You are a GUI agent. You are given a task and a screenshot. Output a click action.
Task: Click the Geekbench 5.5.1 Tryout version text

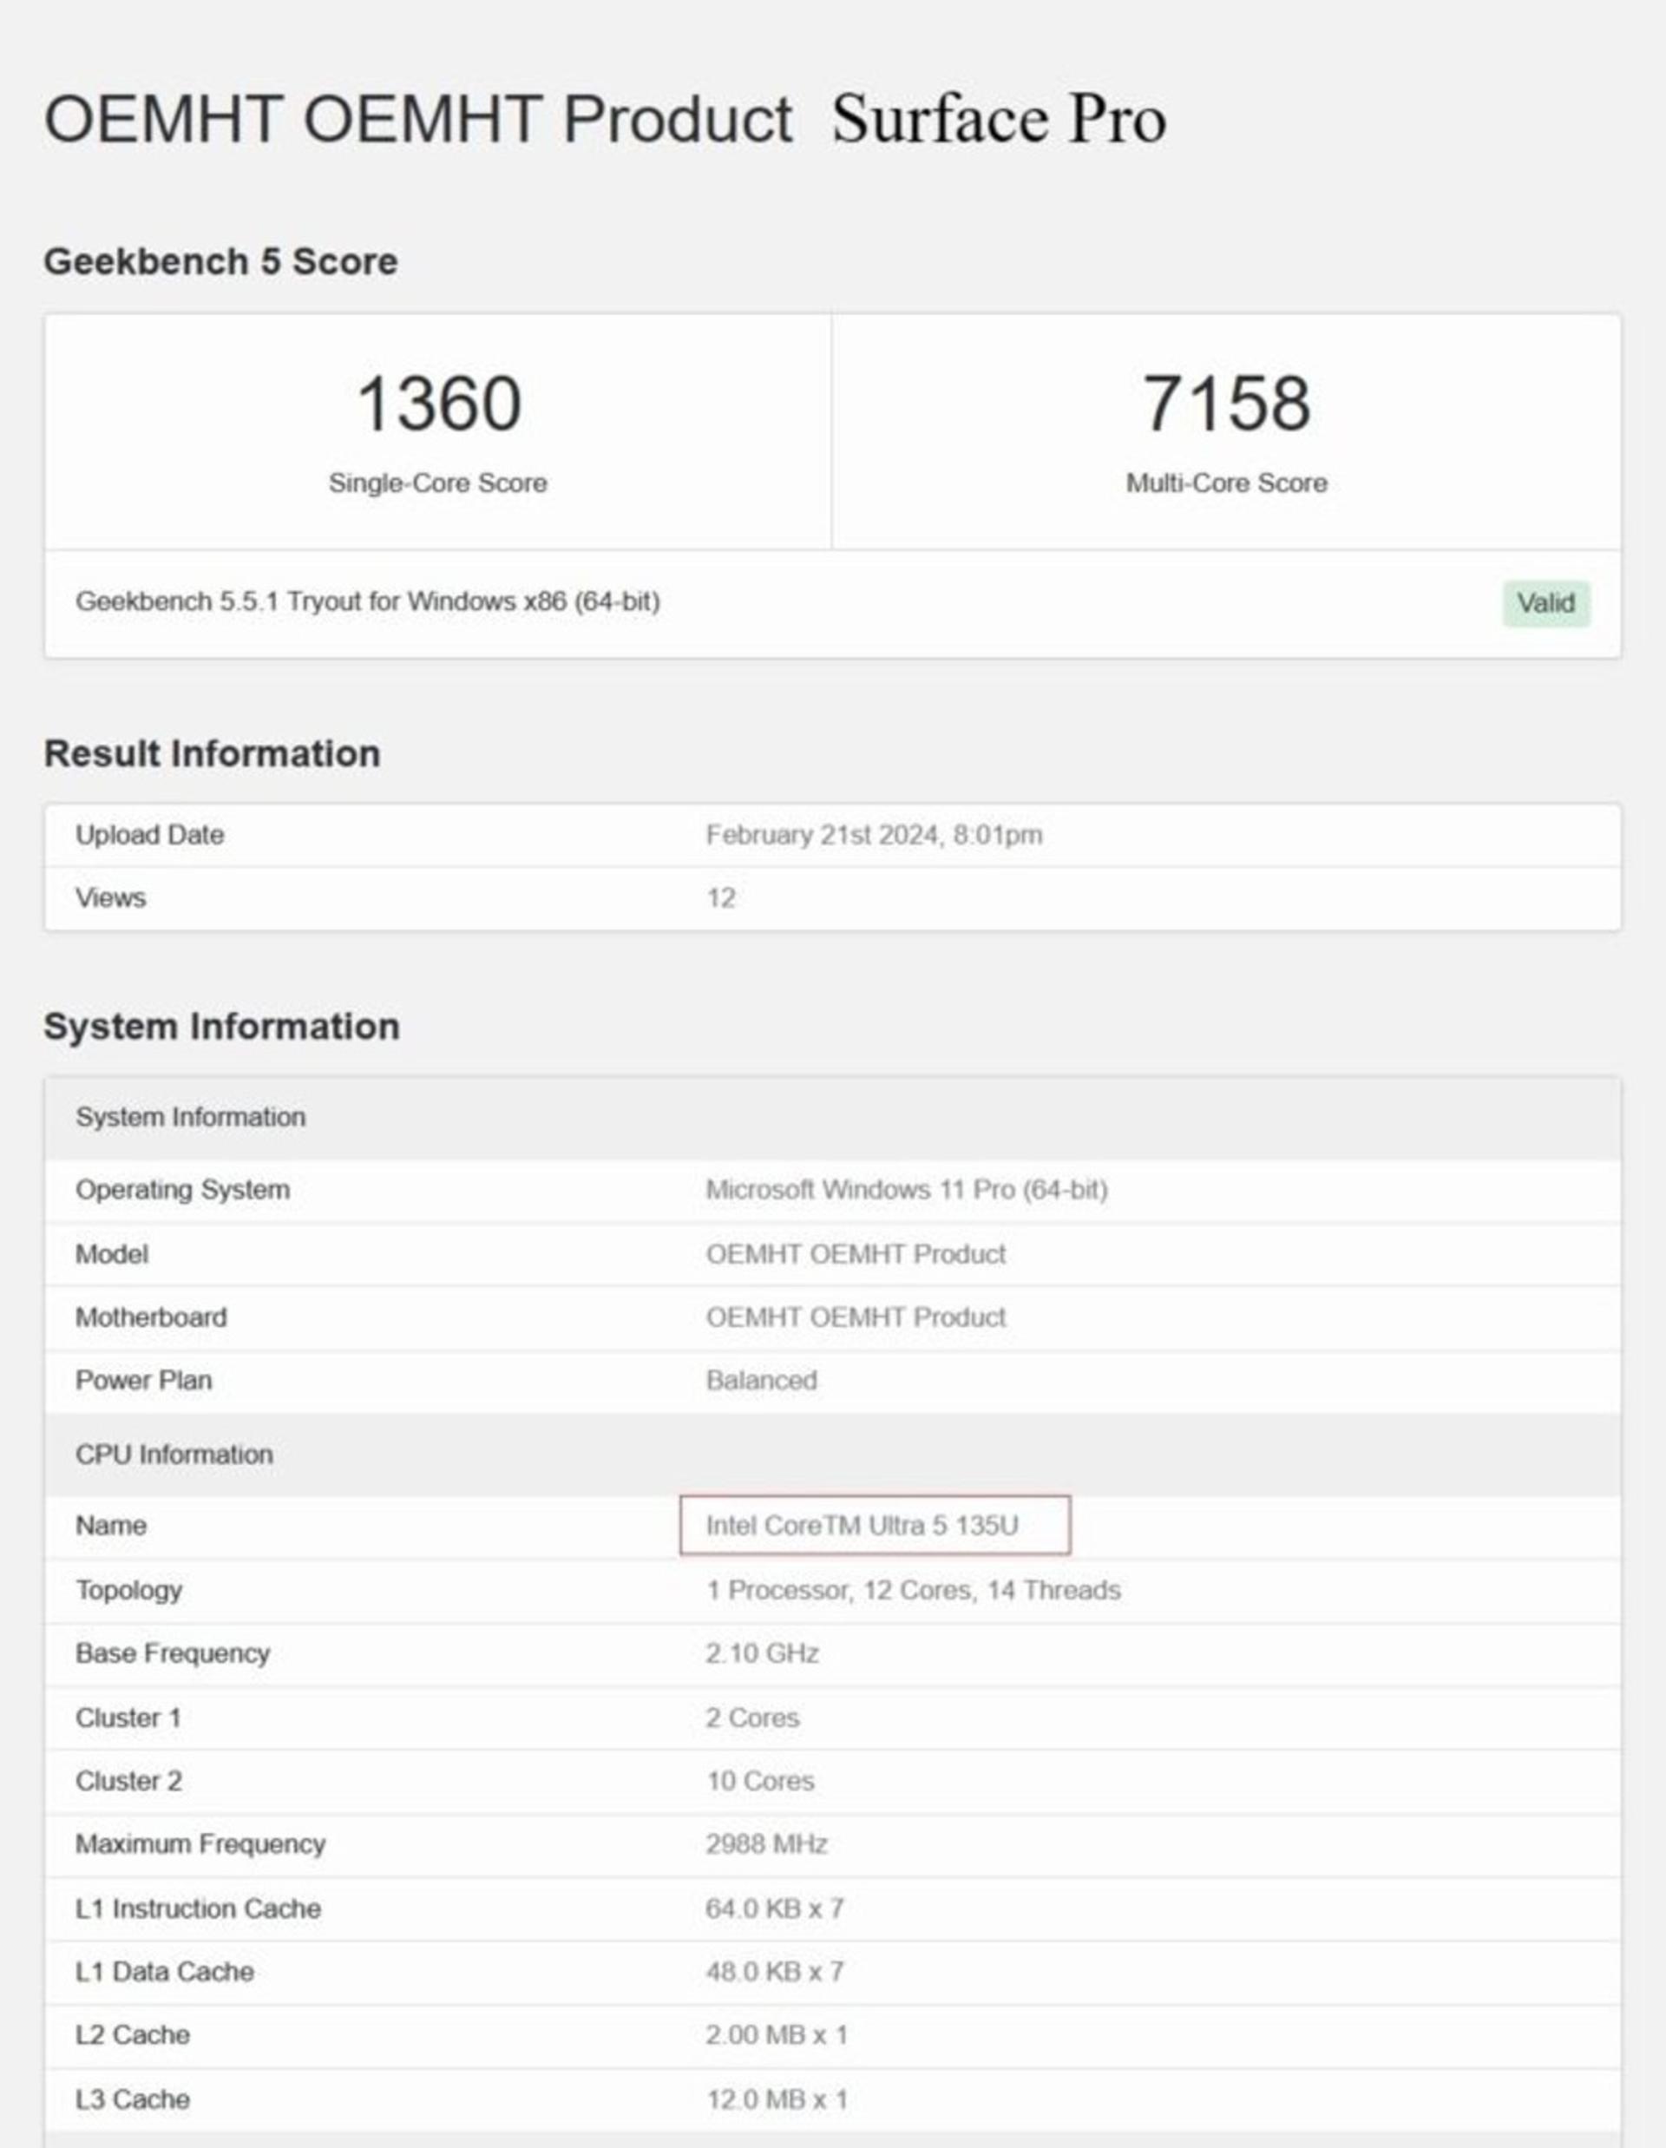click(x=368, y=601)
